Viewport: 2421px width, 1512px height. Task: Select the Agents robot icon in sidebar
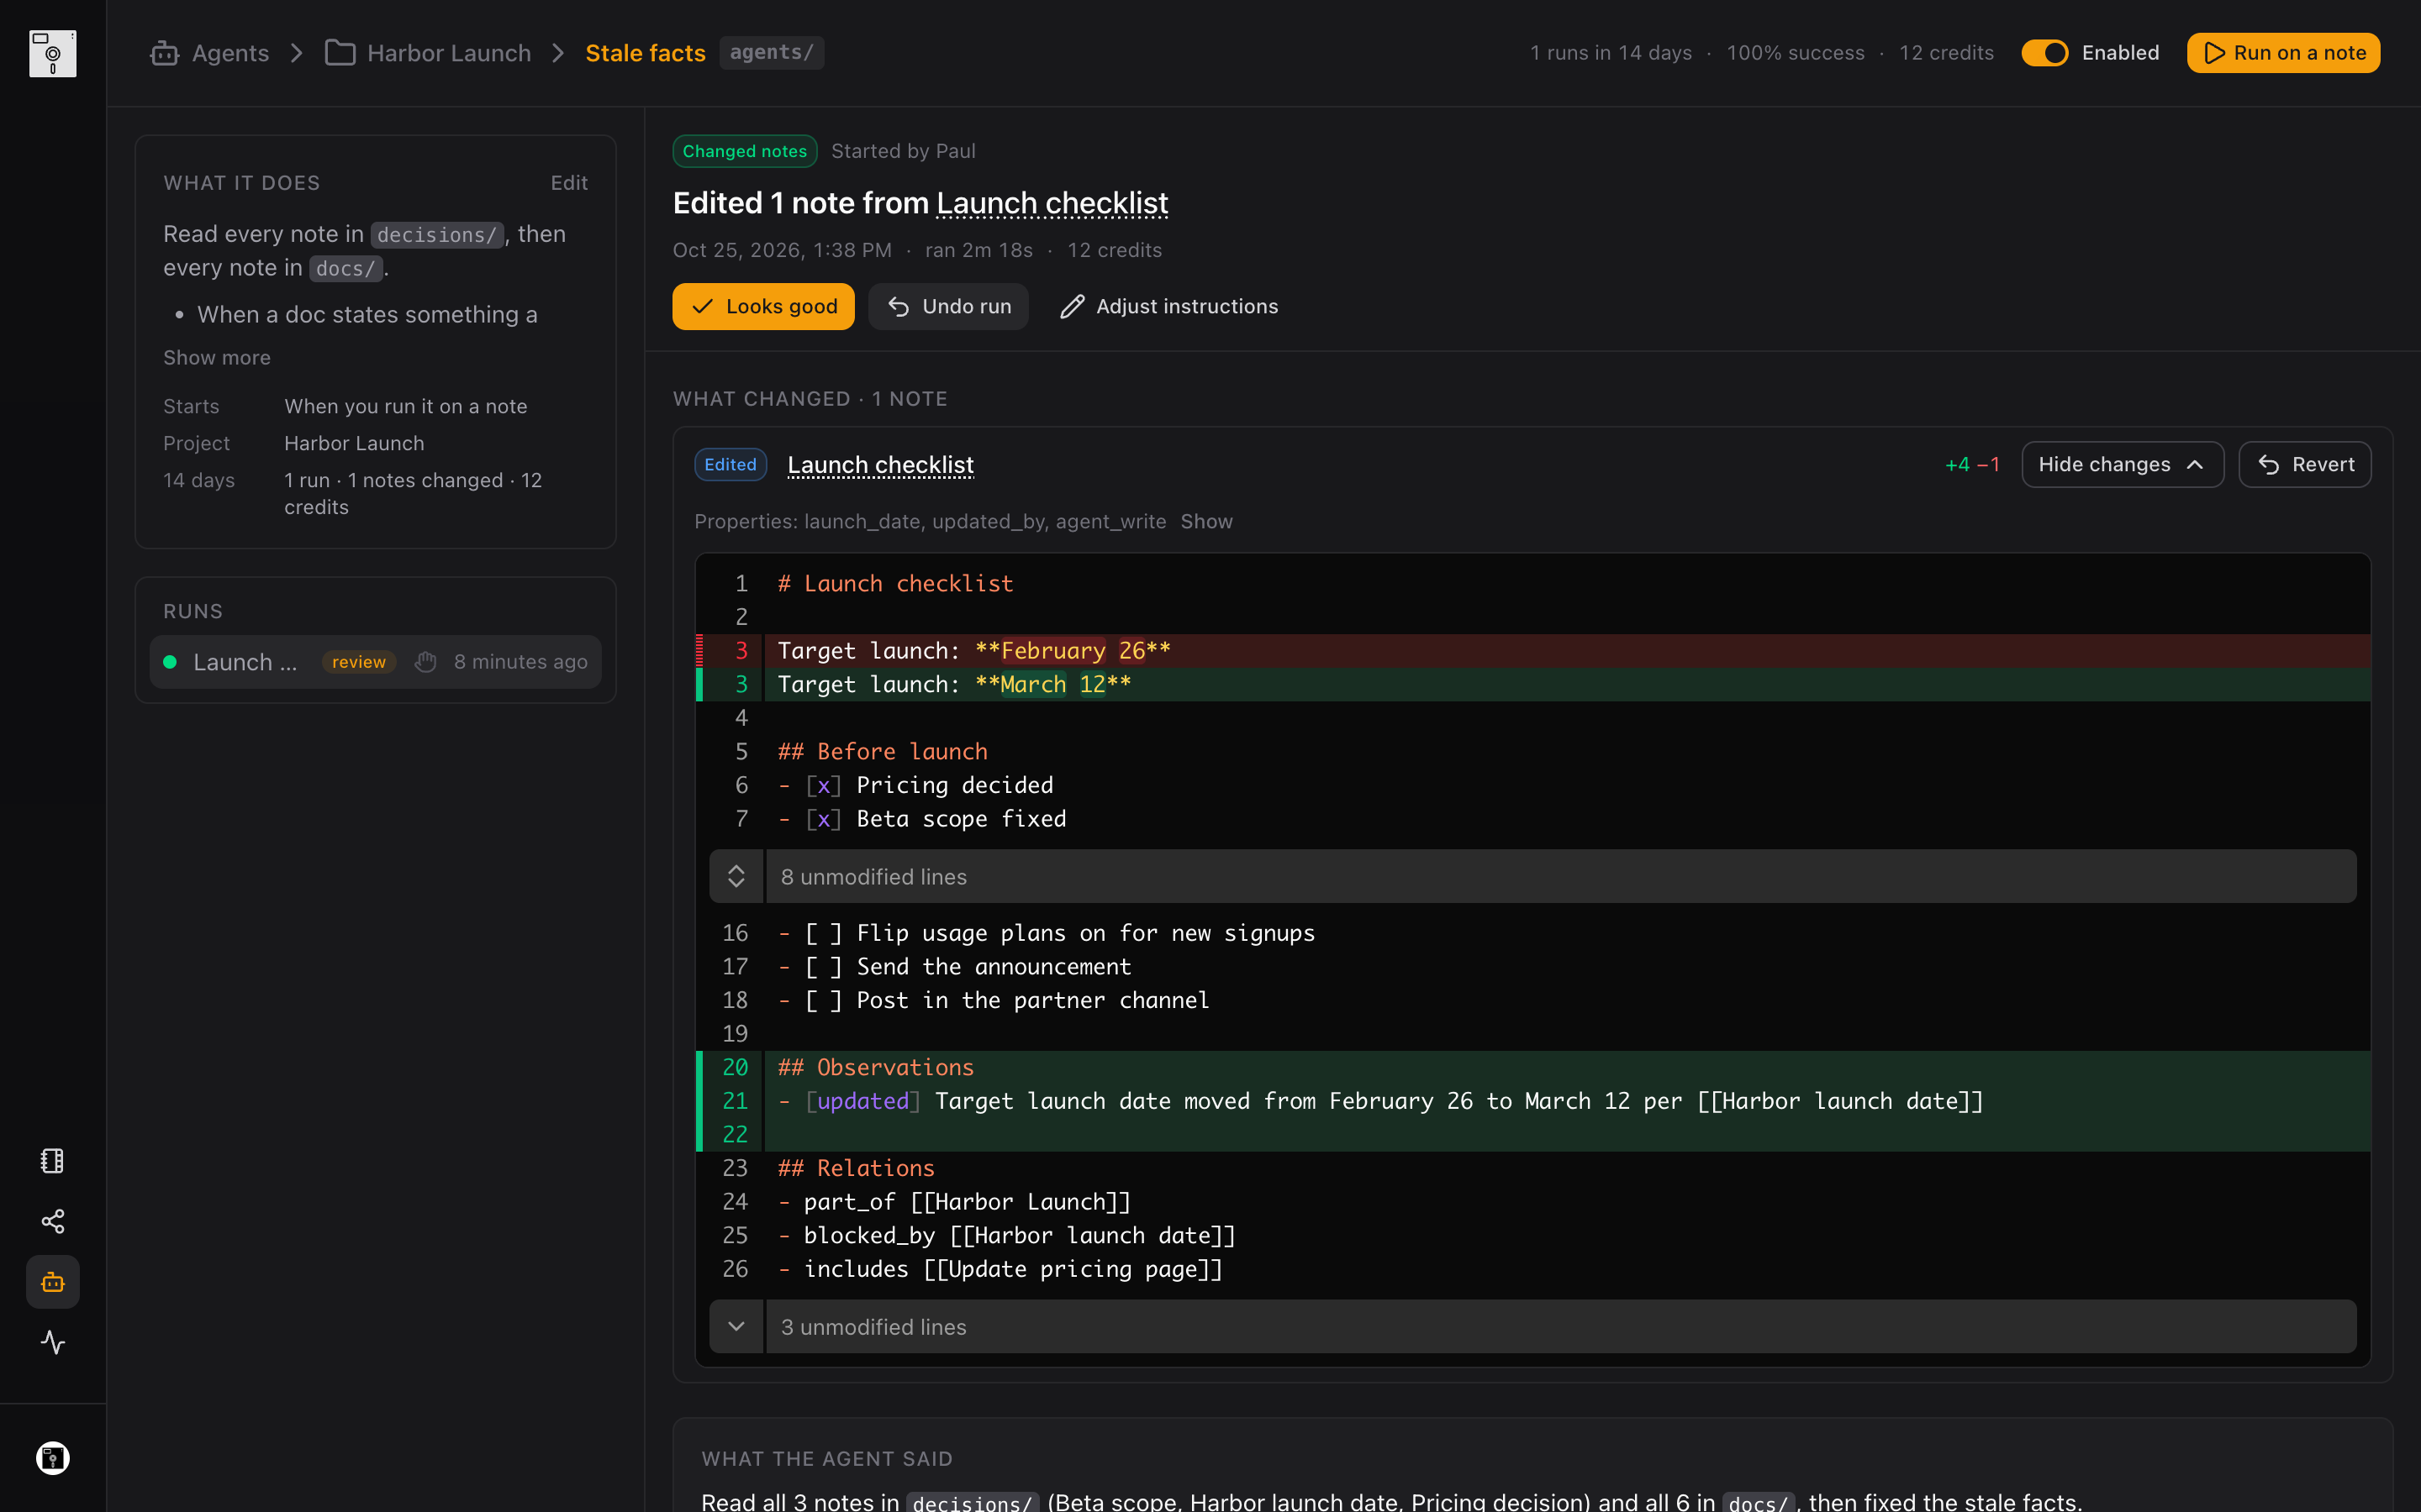tap(52, 1282)
